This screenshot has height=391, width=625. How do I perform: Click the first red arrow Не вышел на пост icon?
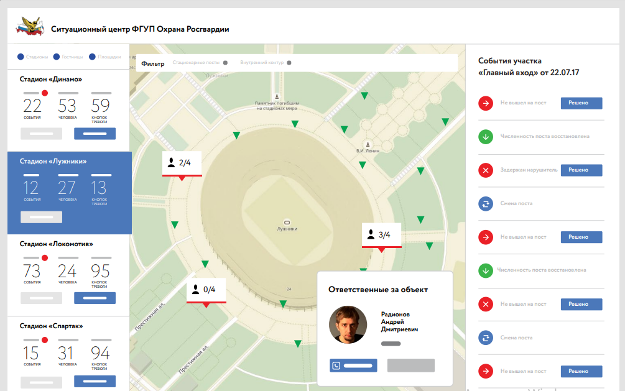pos(486,103)
